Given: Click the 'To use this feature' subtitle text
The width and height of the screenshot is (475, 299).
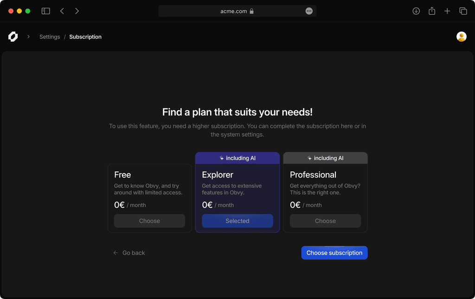Looking at the screenshot, I should [237, 130].
